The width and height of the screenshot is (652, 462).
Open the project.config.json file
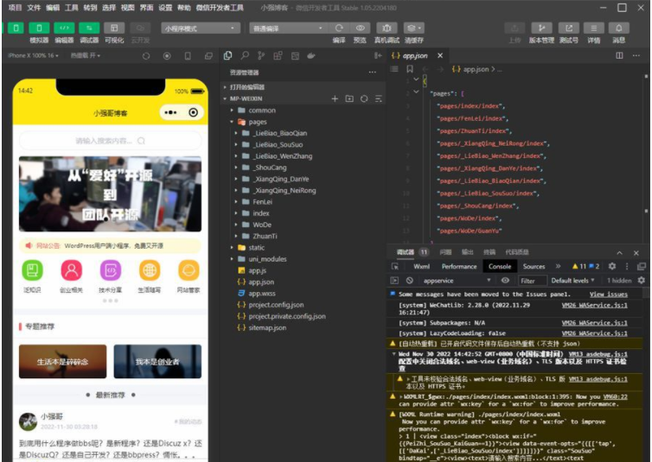[276, 305]
